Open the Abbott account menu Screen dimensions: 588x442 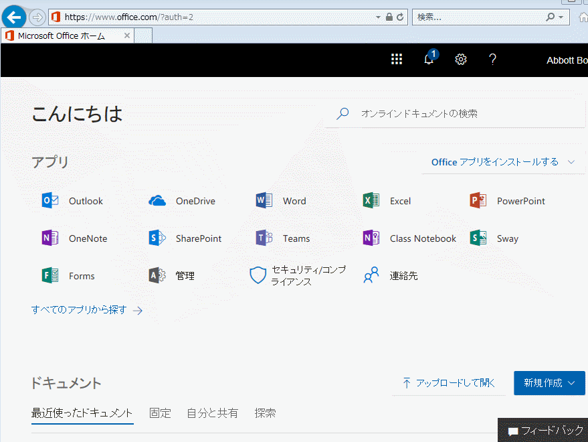click(567, 60)
